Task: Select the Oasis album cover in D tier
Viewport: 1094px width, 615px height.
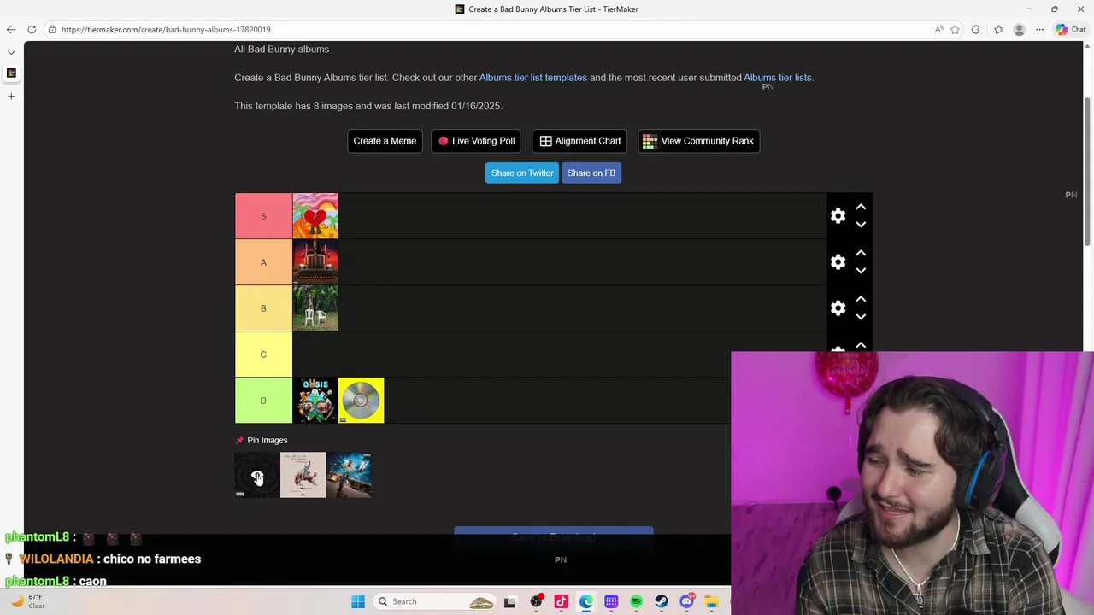Action: point(315,401)
